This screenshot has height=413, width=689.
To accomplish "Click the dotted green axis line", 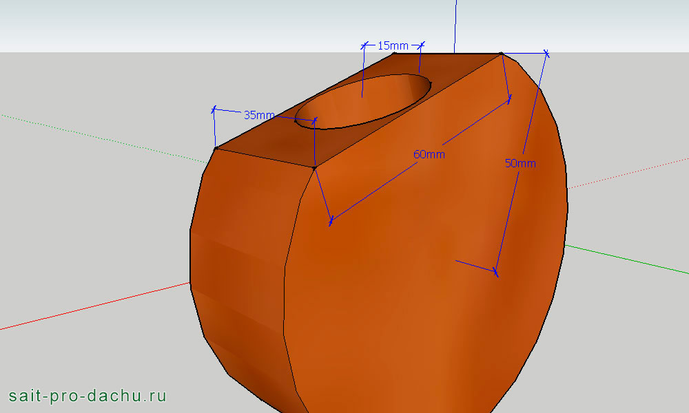I will (x=103, y=137).
